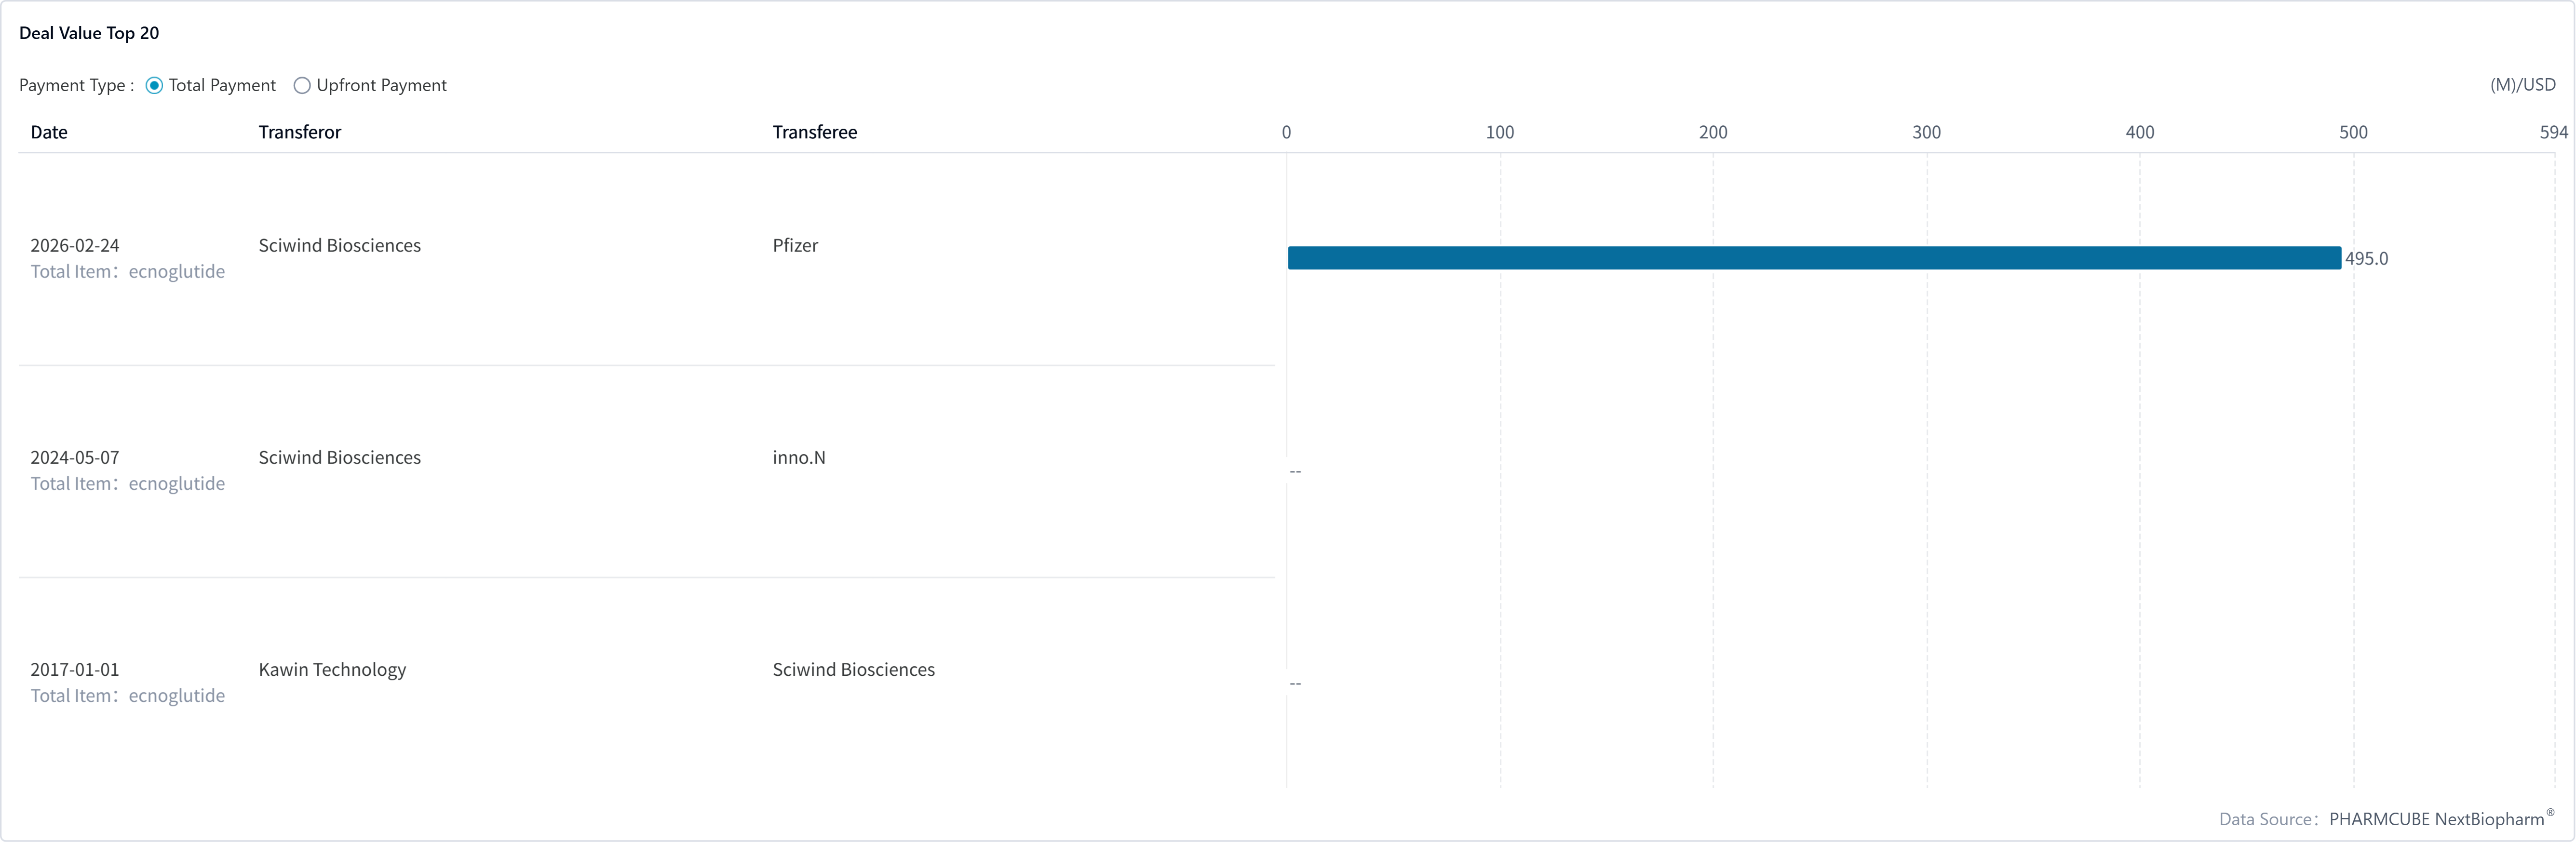Click the 2024-05-07 deal date
Screen dimensions: 2576x843
pos(75,457)
